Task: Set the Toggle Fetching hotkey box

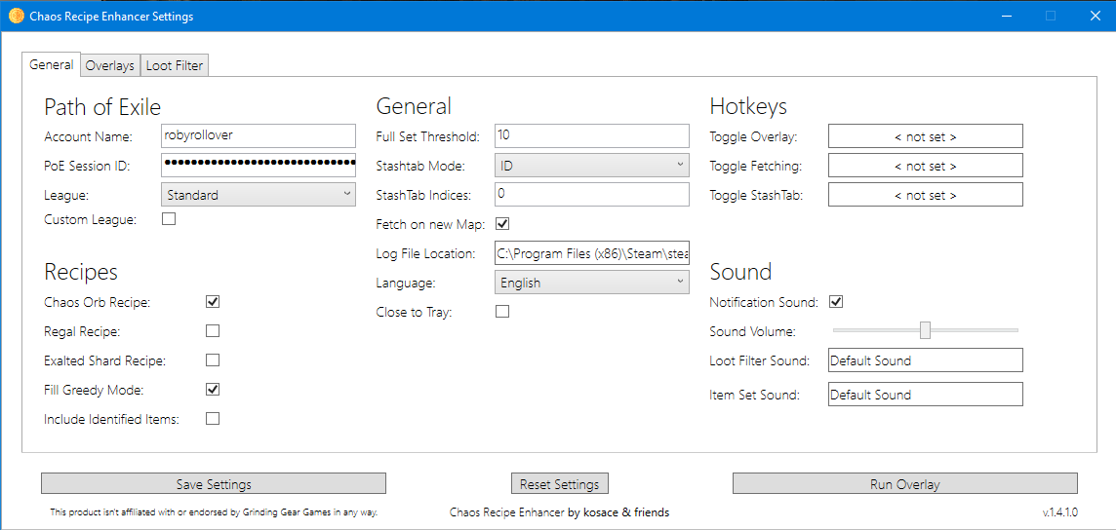Action: tap(925, 165)
